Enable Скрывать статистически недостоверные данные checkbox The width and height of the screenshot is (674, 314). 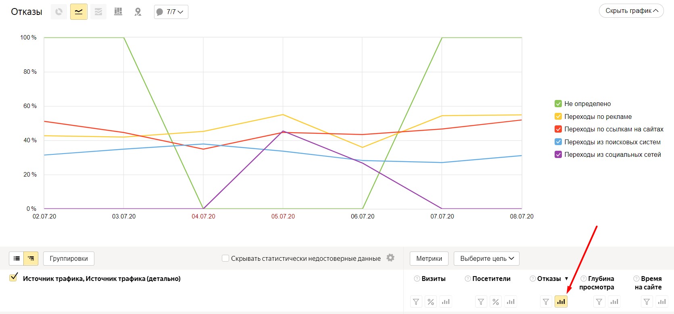225,258
